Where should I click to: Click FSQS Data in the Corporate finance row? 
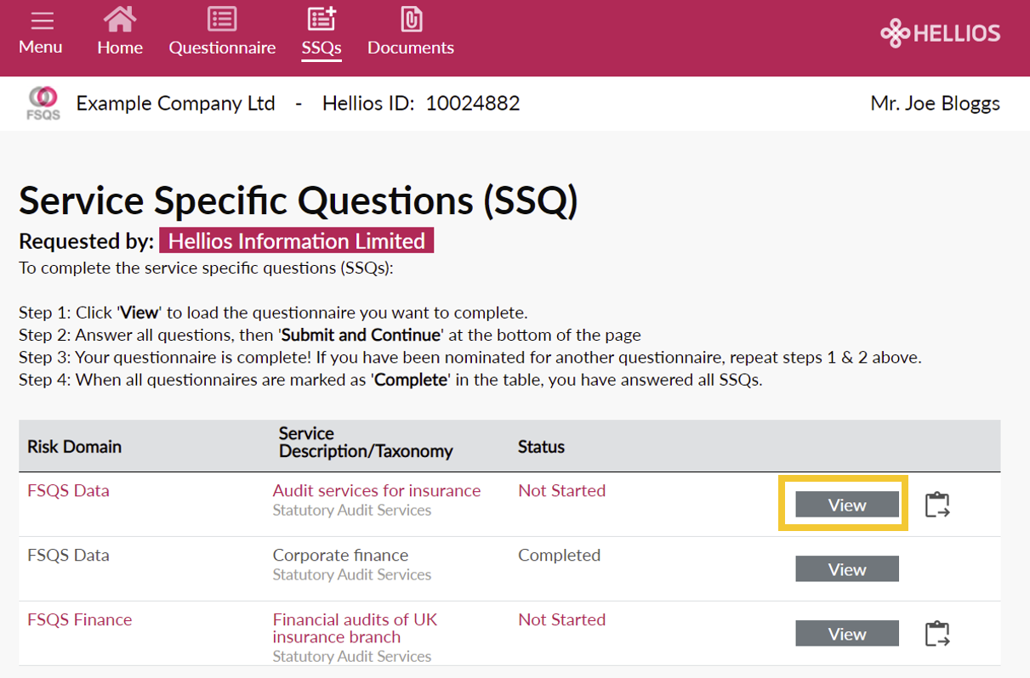point(68,555)
